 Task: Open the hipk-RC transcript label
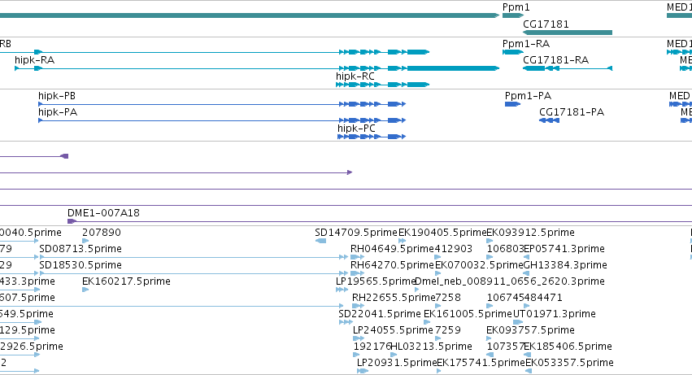(355, 76)
